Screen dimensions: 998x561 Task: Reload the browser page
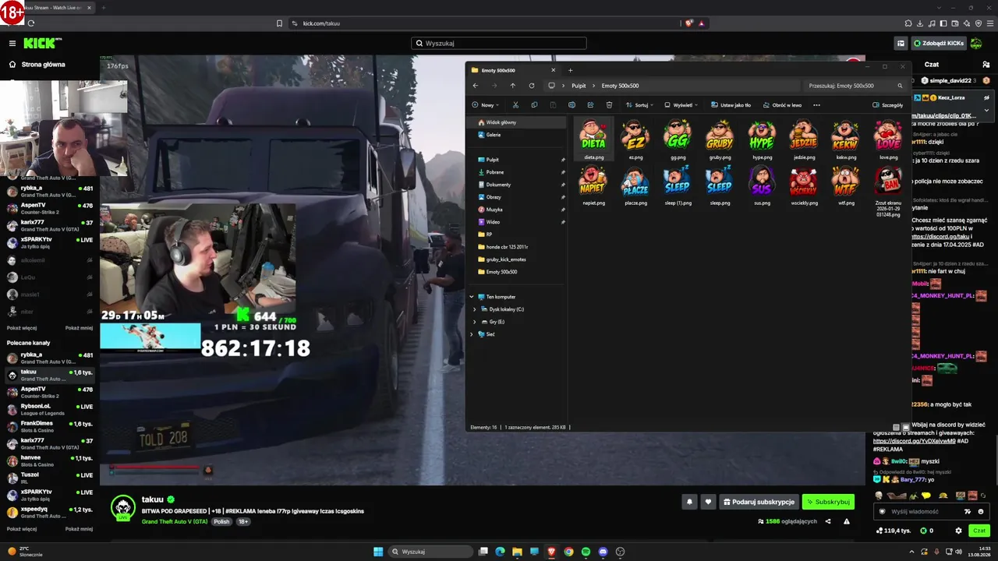(31, 23)
